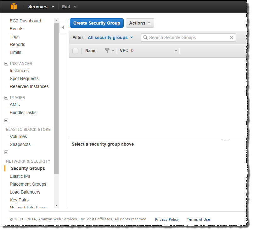This screenshot has height=232, width=253.
Task: Open the All security groups filter
Action: [110, 38]
